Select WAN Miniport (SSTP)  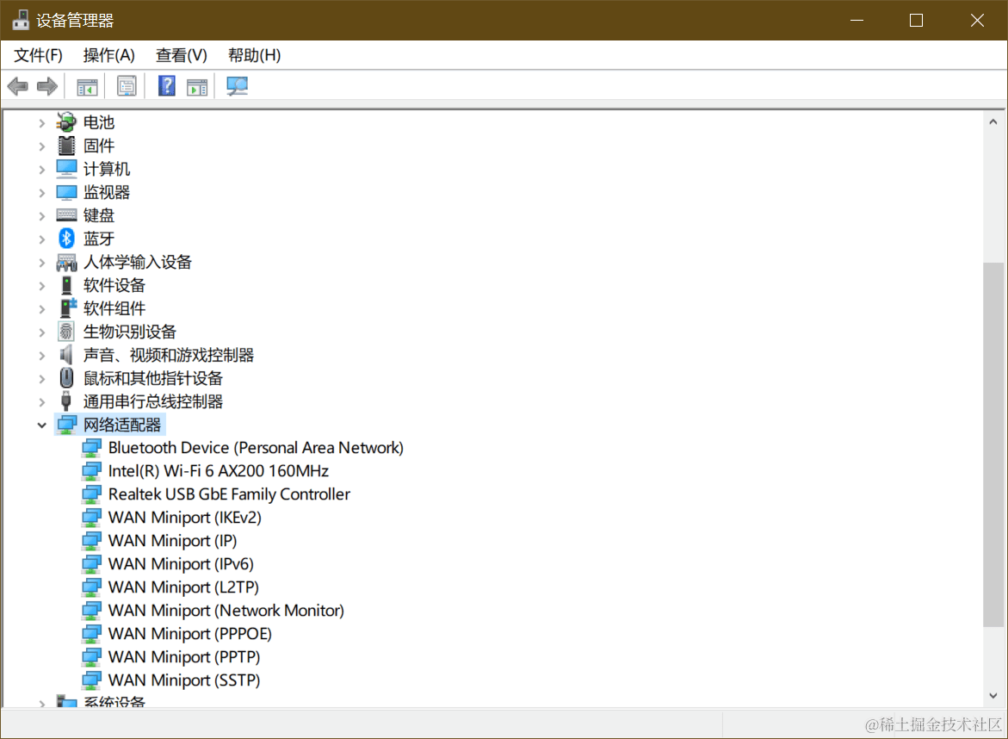coord(184,680)
